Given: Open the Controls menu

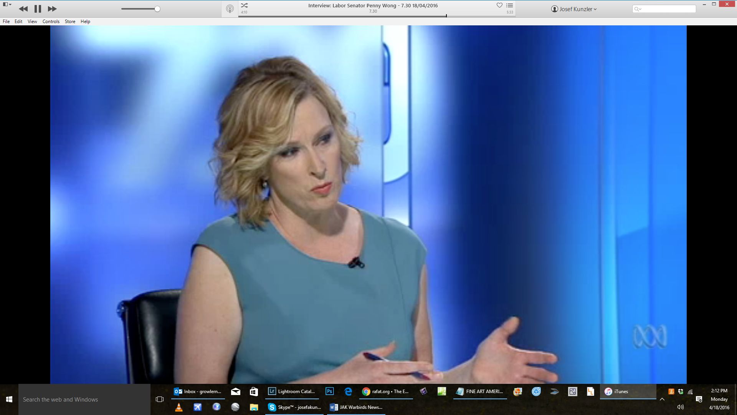Looking at the screenshot, I should pyautogui.click(x=51, y=22).
